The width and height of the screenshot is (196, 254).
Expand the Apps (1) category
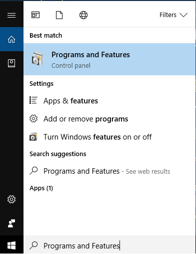pyautogui.click(x=41, y=188)
